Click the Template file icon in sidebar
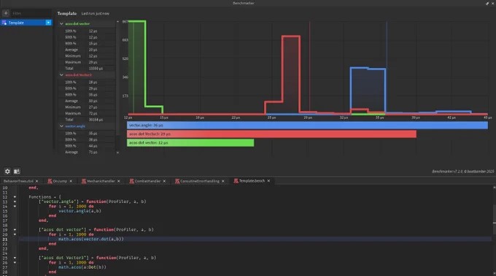Screen dimensions: 496x276 (4, 23)
